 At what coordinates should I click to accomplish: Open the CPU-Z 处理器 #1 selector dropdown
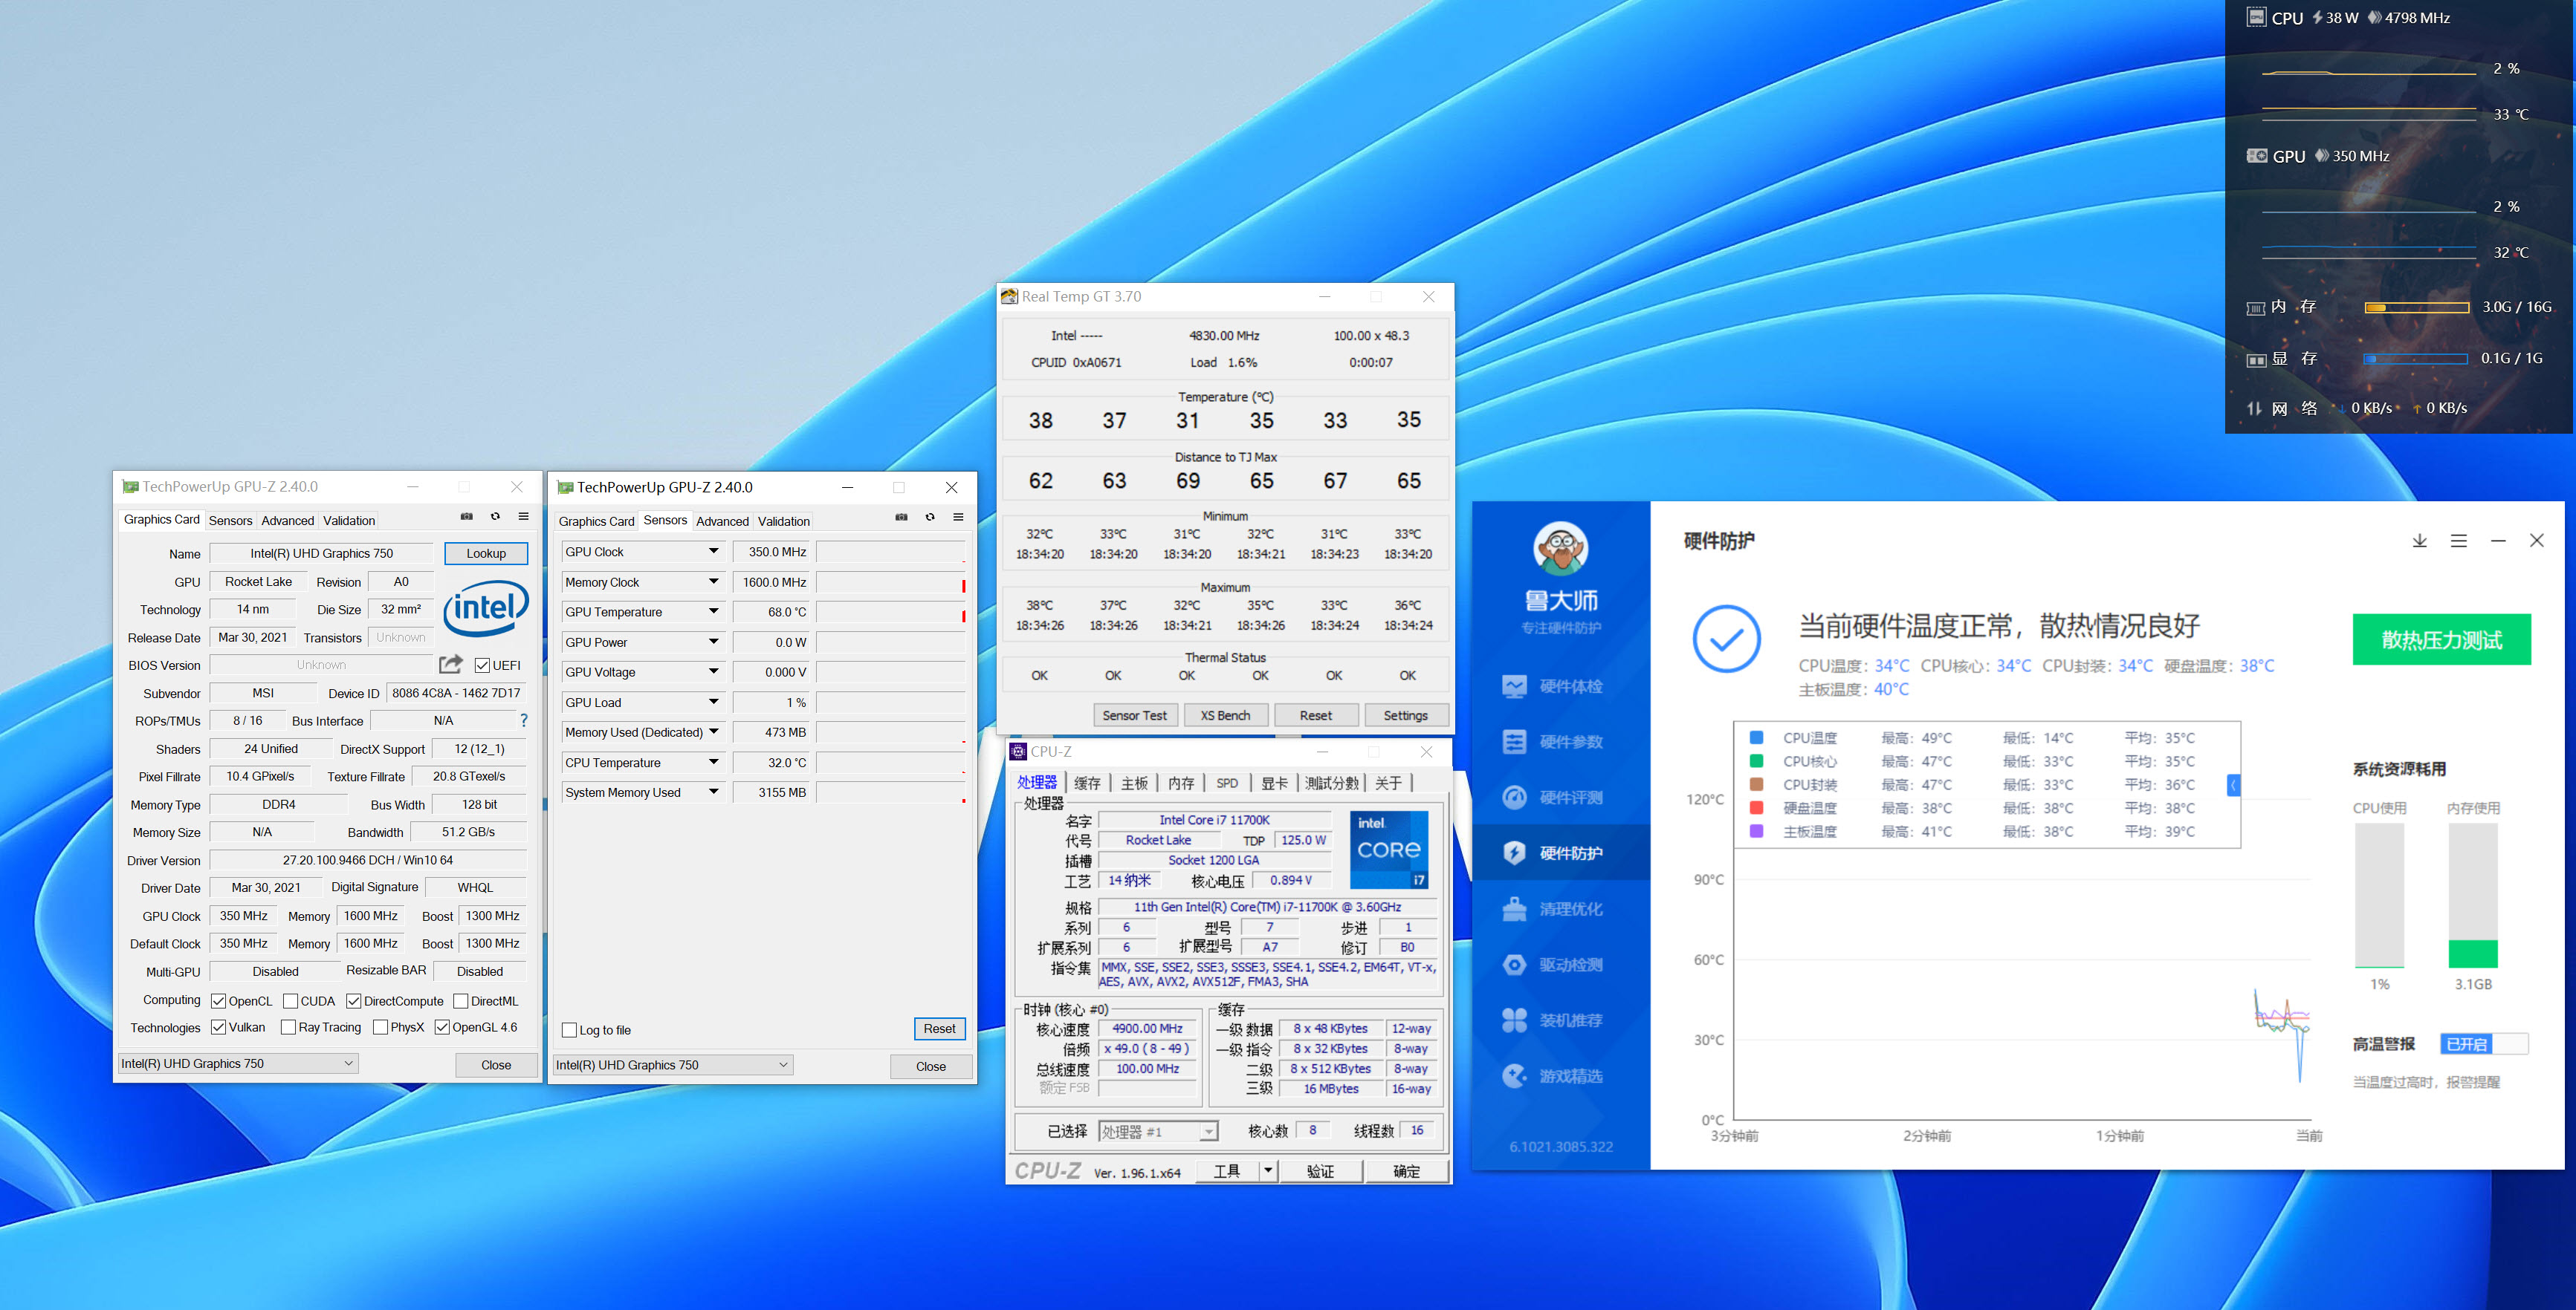[1208, 1132]
